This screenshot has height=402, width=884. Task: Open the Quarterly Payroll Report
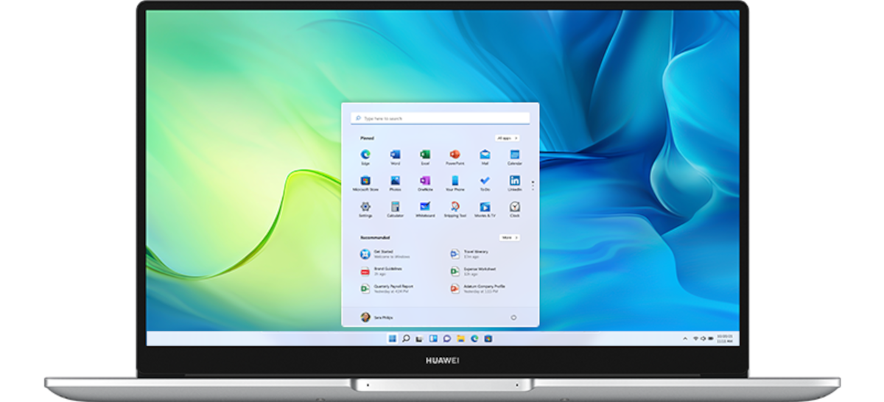pyautogui.click(x=387, y=288)
